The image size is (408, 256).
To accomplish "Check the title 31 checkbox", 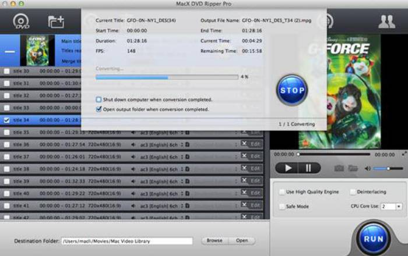I will pos(7,83).
